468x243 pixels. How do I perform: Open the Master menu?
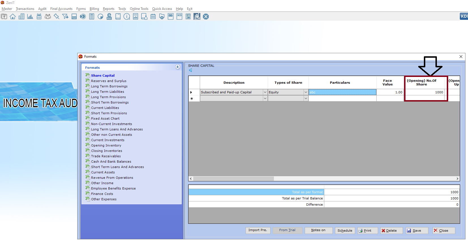[7, 9]
